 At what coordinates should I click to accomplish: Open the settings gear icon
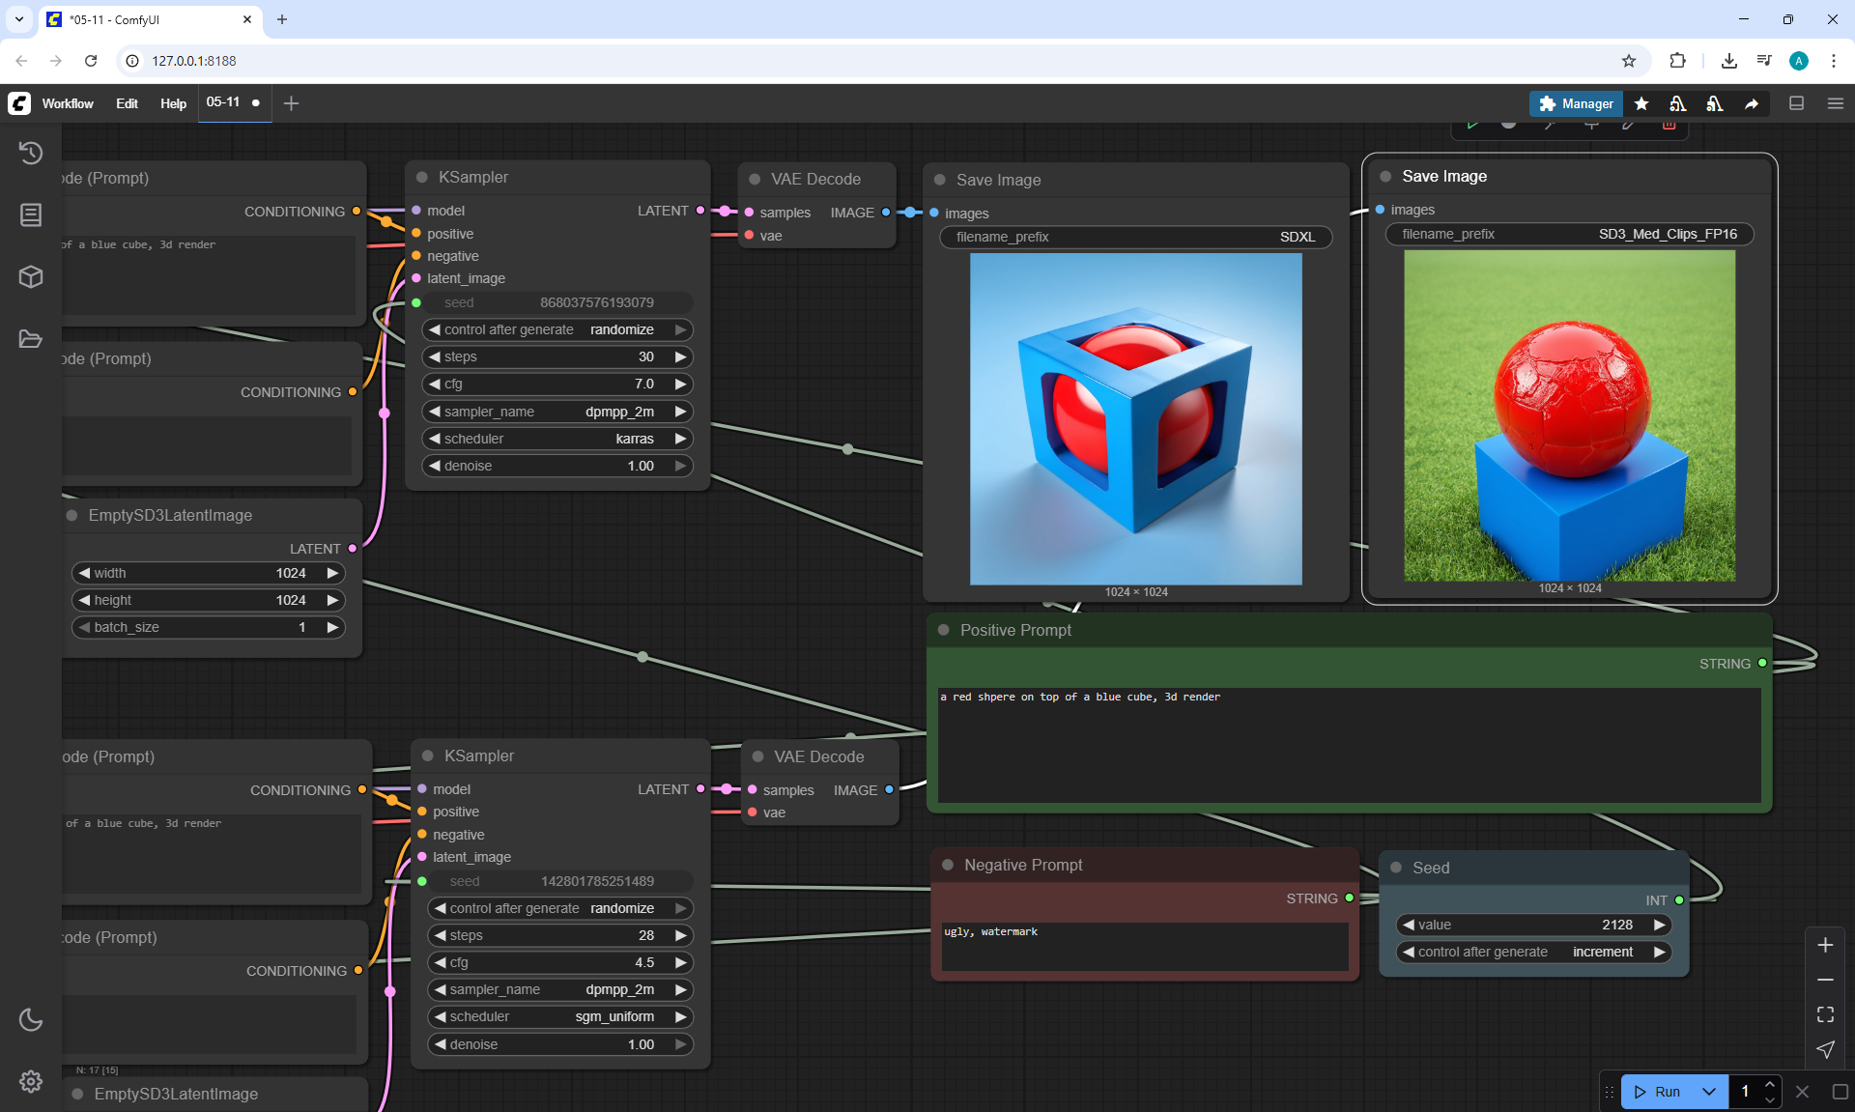point(31,1081)
